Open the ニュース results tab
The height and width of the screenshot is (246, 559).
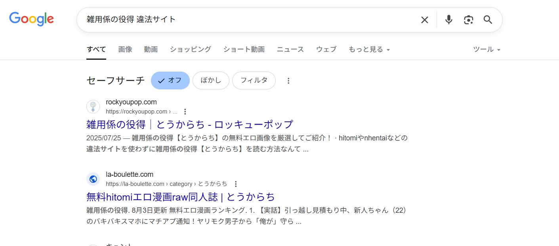290,49
